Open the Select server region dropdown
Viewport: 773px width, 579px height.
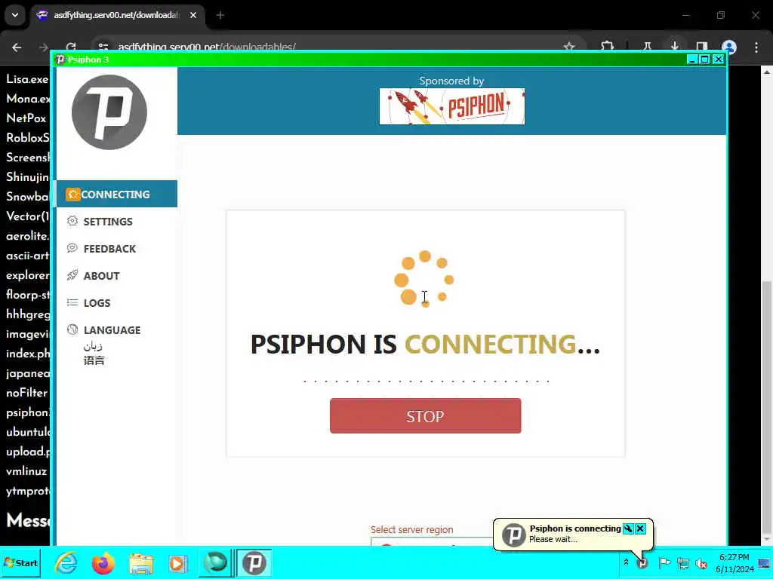(x=431, y=541)
